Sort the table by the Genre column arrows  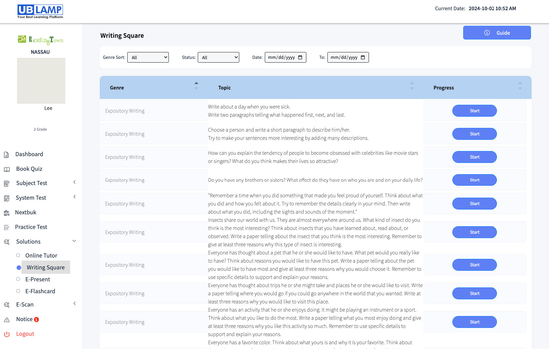tap(196, 86)
